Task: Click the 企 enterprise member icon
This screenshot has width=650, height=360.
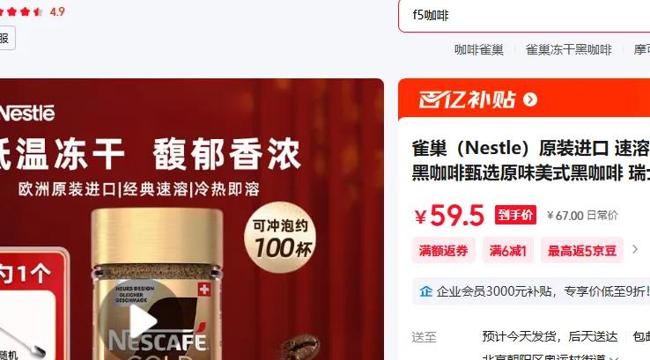Action: click(x=425, y=291)
